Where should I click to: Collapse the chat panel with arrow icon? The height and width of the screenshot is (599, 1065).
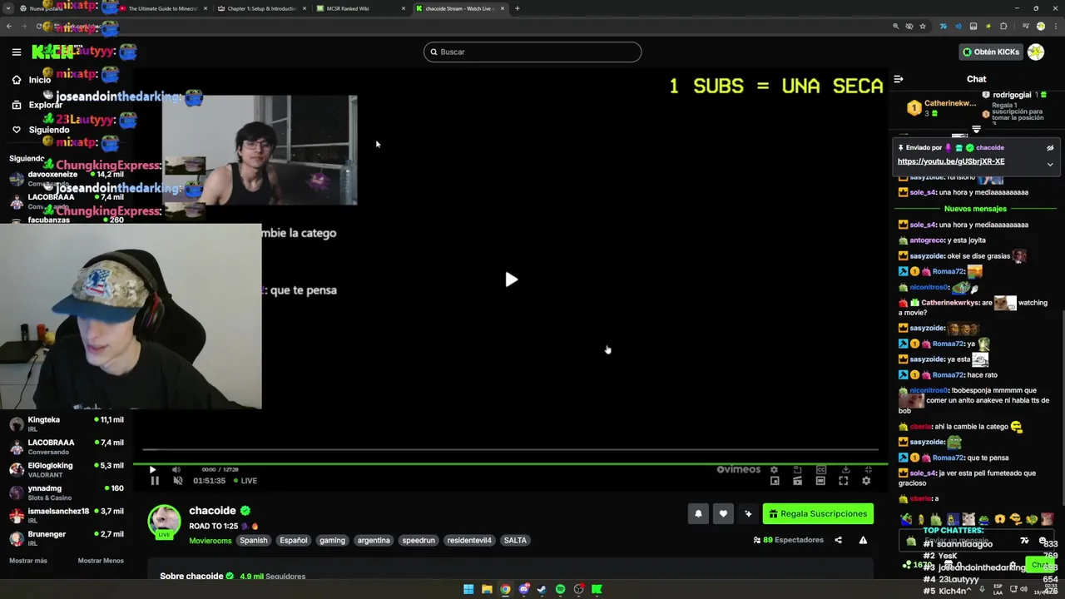pyautogui.click(x=899, y=79)
